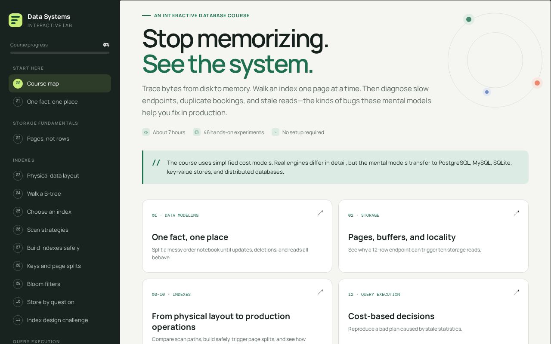
Task: Open Index design challenge lesson
Action: (60, 320)
